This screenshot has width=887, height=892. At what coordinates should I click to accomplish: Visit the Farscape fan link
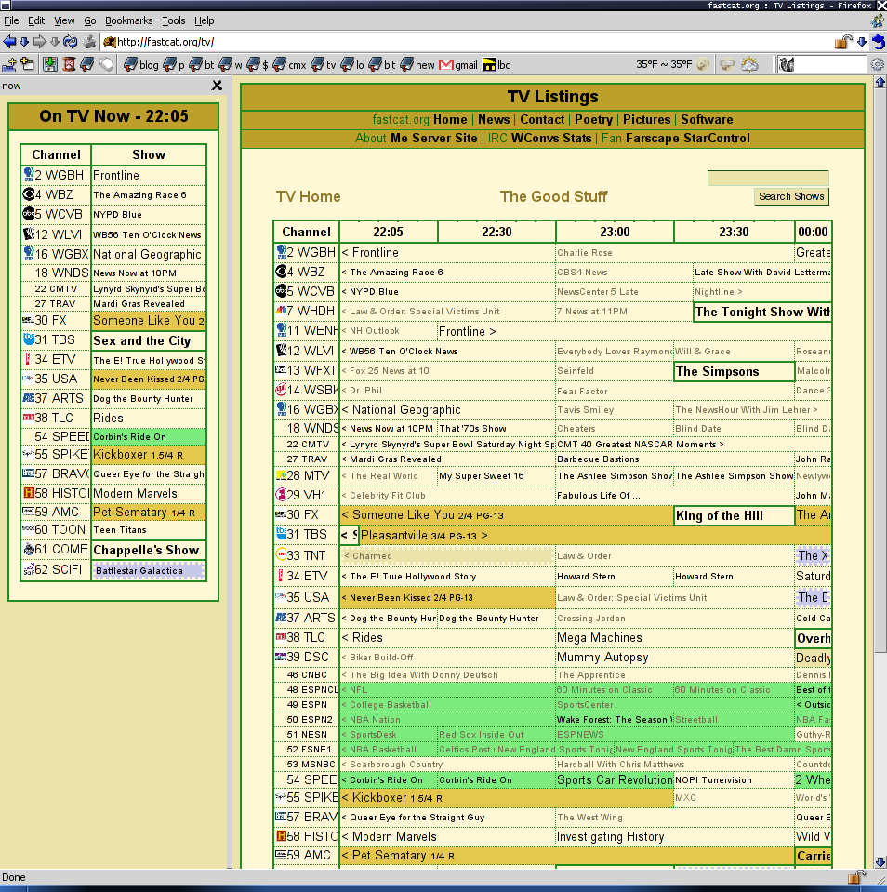652,139
